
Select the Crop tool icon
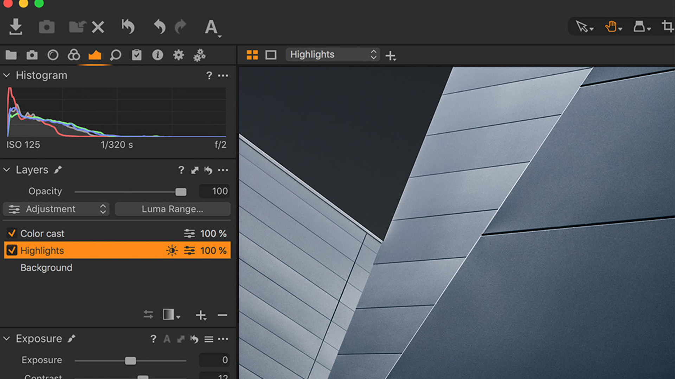[667, 27]
